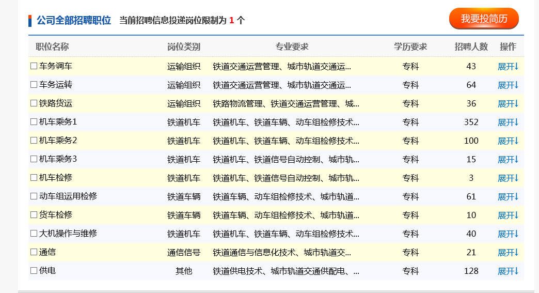539x293 pixels.
Task: Expand details for 车务调车 row
Action: click(x=508, y=67)
